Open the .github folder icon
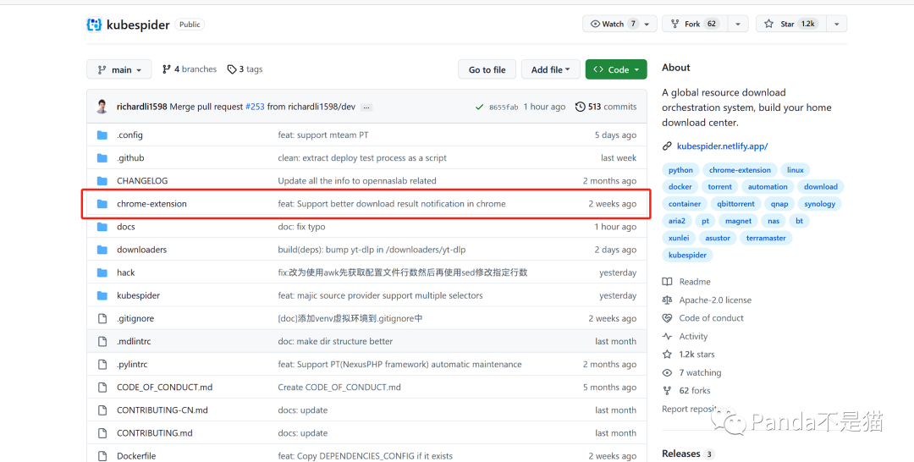This screenshot has width=914, height=462. (102, 158)
